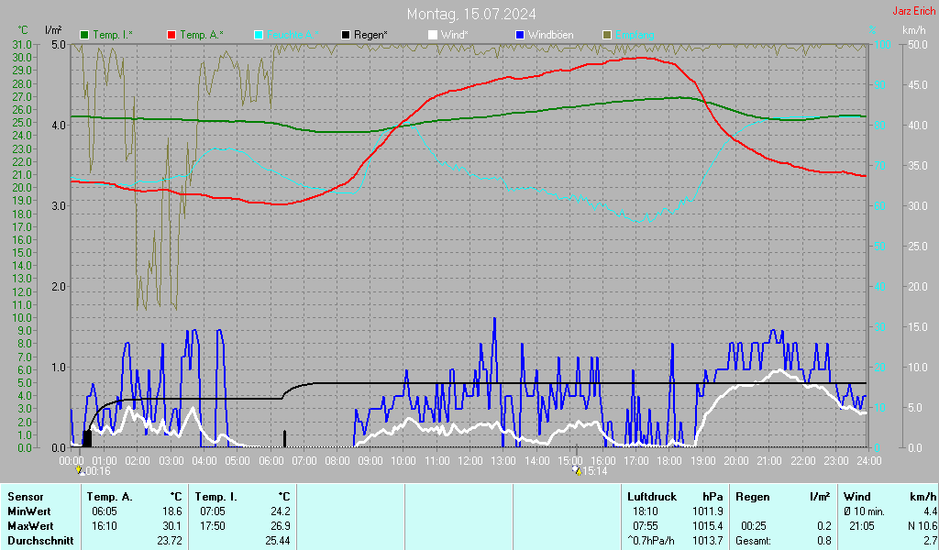Click the wind gust value 'N 10.6'
Image resolution: width=939 pixels, height=550 pixels.
tap(922, 526)
